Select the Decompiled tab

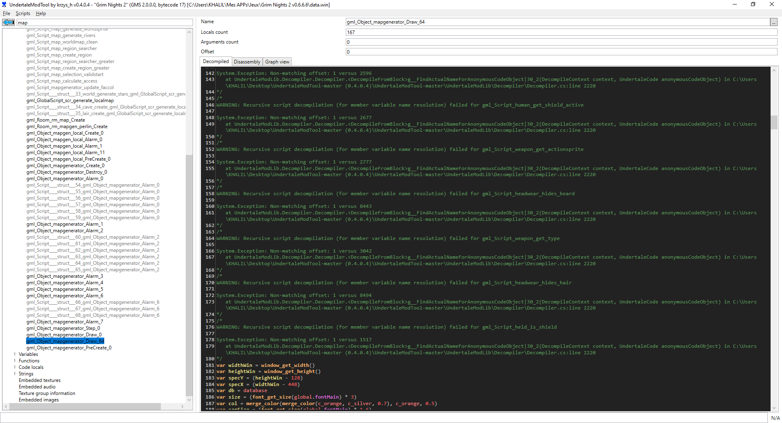215,61
